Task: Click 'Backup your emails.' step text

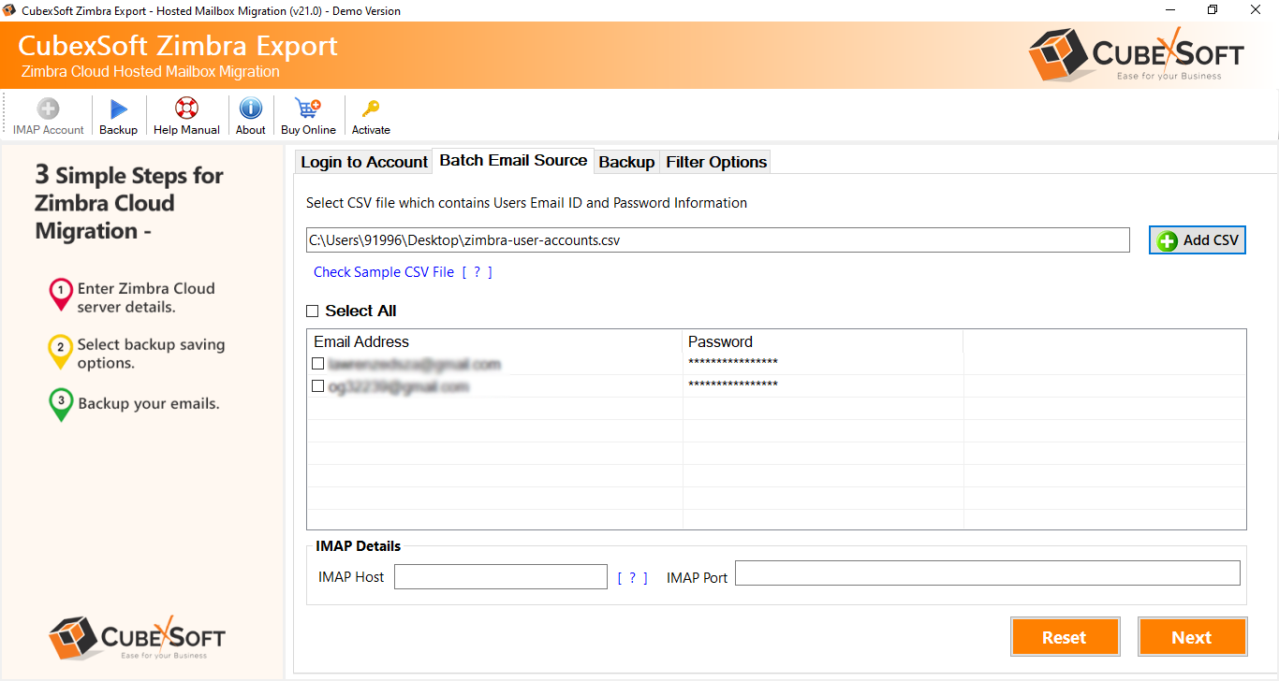Action: click(x=149, y=404)
